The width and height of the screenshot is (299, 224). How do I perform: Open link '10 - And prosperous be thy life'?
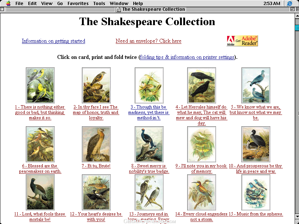point(256,169)
